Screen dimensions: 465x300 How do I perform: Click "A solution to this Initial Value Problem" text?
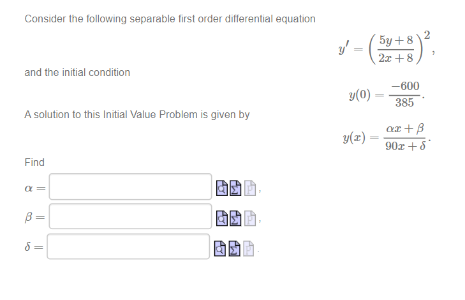point(137,114)
